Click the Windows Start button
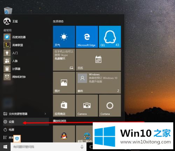175x151 pixels. point(5,147)
